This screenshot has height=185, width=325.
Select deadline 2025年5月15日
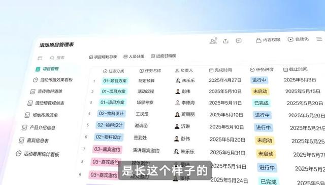(x=303, y=91)
